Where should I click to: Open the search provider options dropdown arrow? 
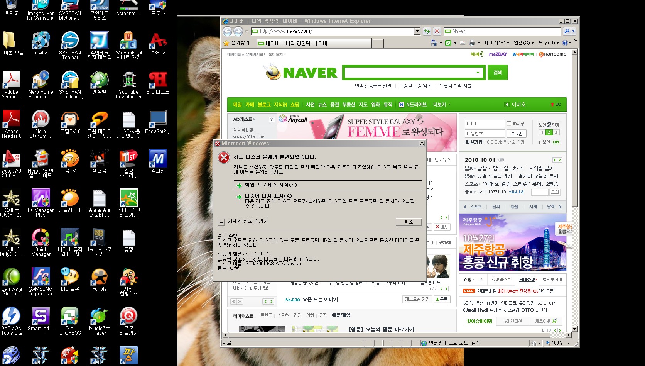click(x=574, y=31)
